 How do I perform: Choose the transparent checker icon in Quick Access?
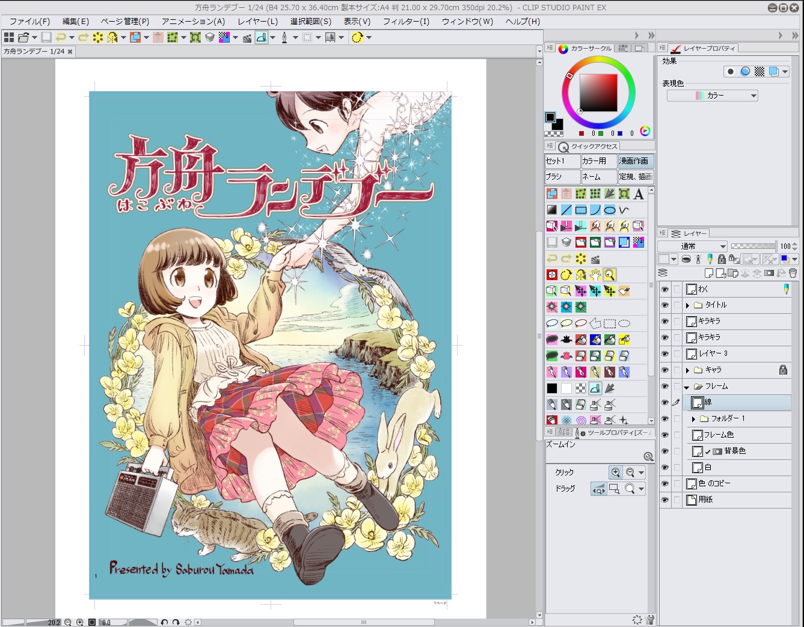(581, 388)
